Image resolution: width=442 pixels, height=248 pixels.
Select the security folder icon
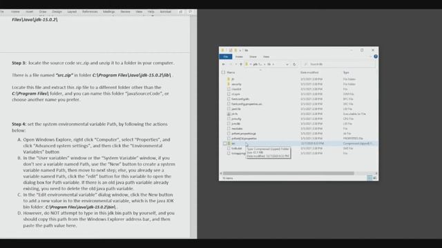point(229,84)
